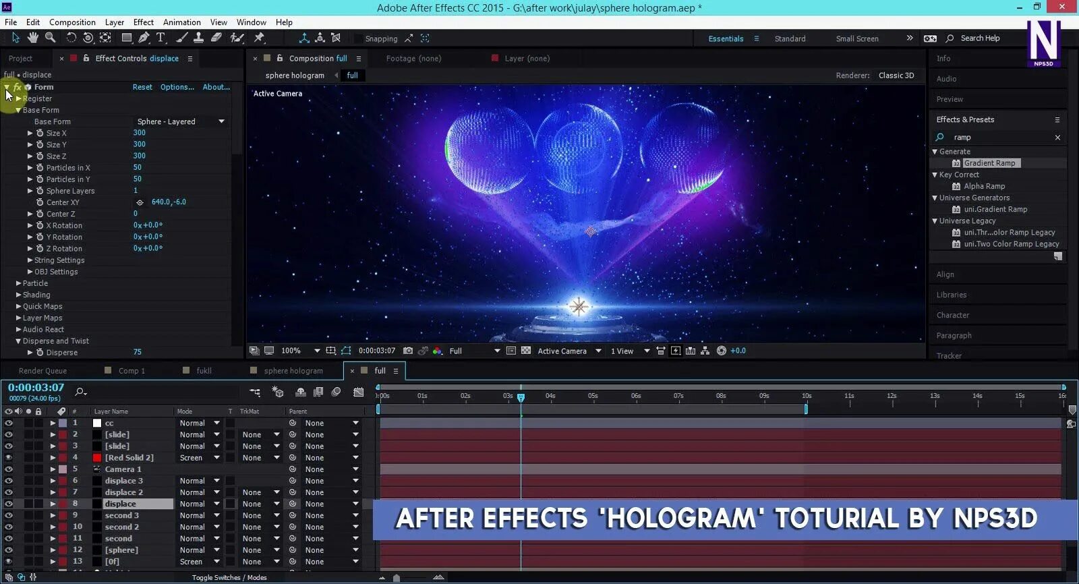1079x584 pixels.
Task: Open the viewer magnification 100% dropdown
Action: 300,351
